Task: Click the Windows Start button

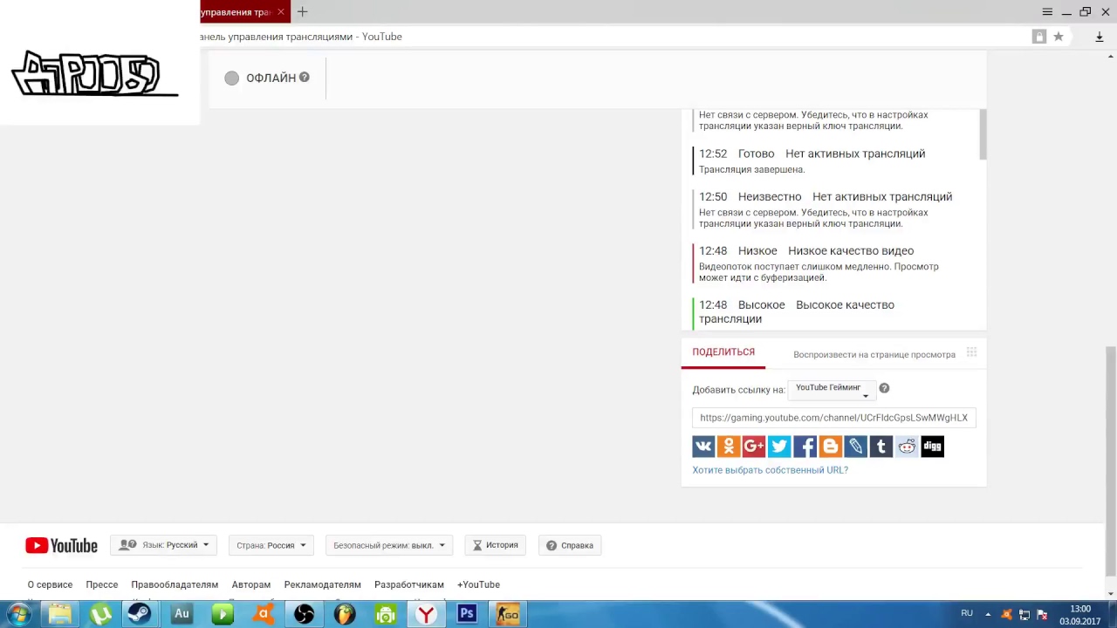Action: coord(18,614)
